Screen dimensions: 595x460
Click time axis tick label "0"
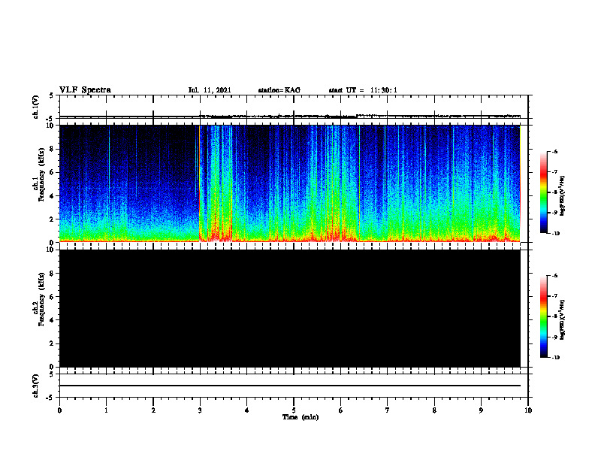coord(59,410)
